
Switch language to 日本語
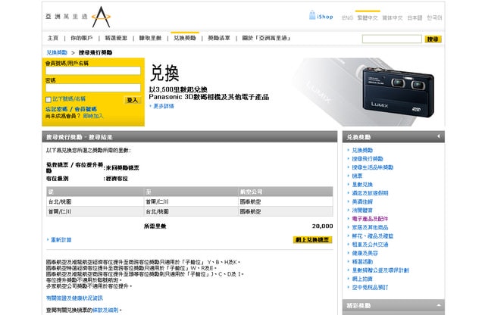415,18
